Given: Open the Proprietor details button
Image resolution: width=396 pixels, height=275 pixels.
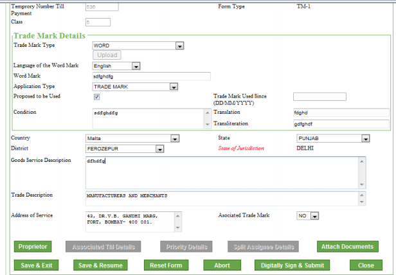Looking at the screenshot, I should click(33, 247).
